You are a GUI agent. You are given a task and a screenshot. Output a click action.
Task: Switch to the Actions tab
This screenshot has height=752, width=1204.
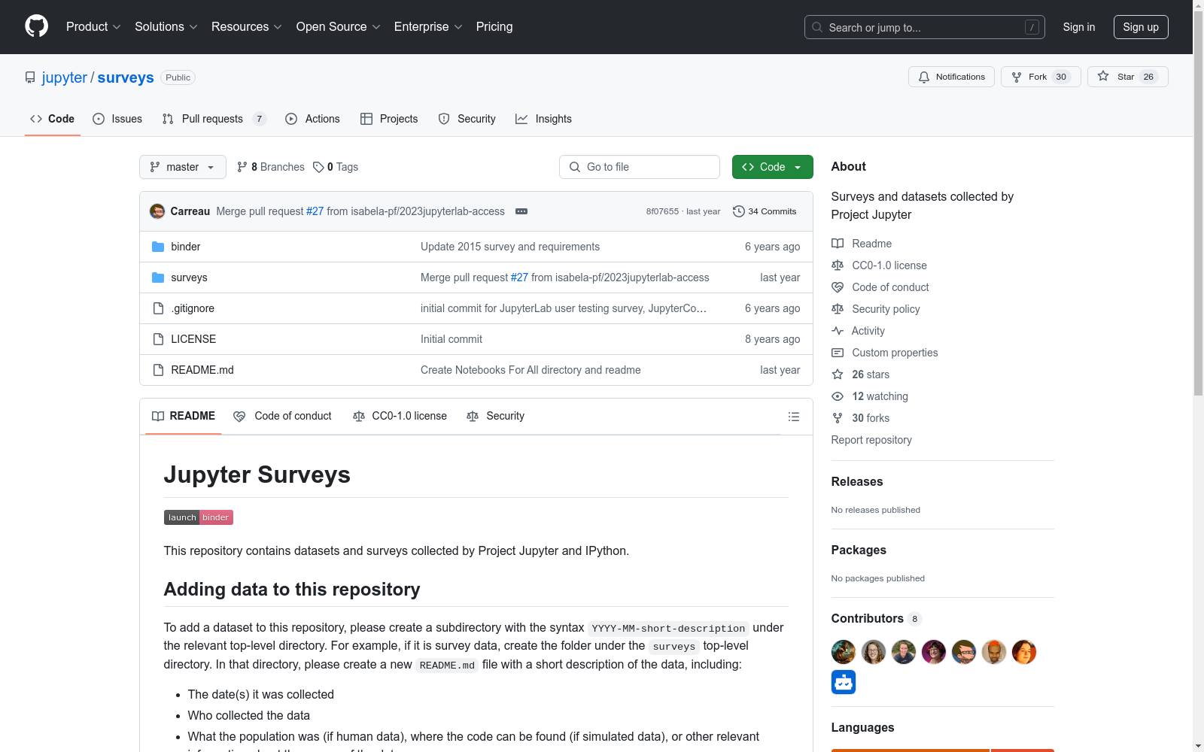(312, 119)
